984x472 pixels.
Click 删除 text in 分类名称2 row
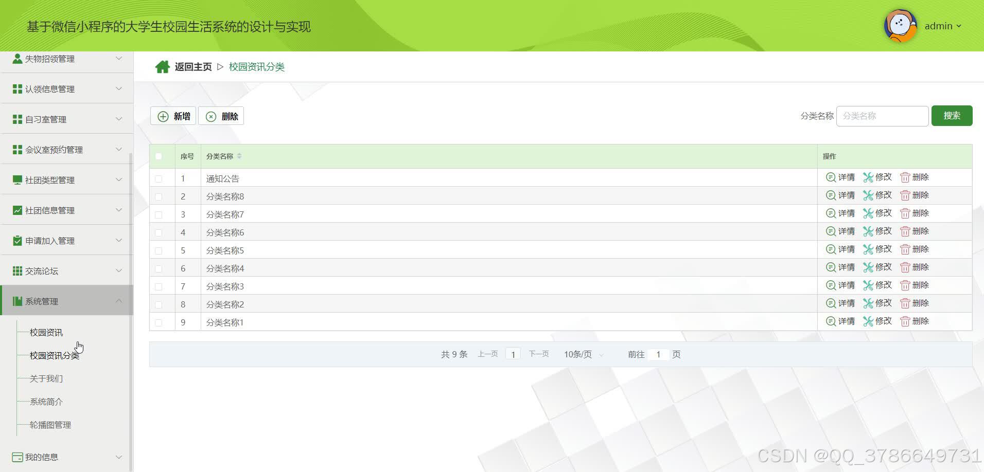coord(921,303)
